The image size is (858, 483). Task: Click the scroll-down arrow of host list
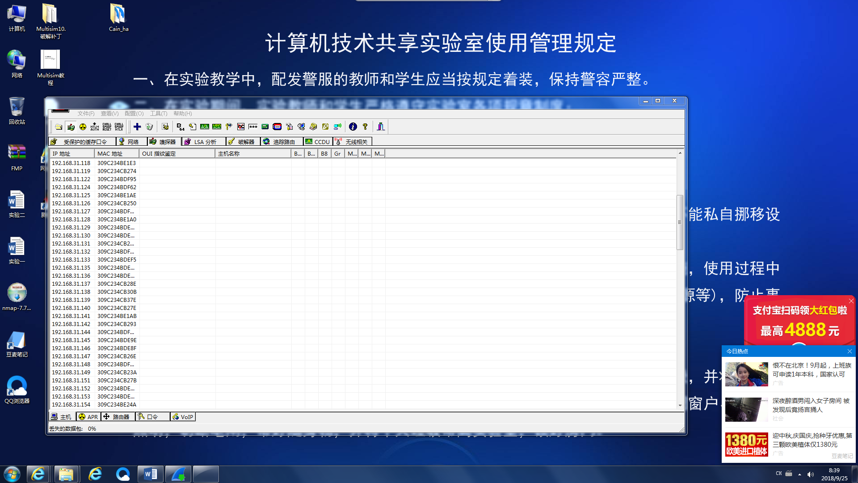(680, 405)
